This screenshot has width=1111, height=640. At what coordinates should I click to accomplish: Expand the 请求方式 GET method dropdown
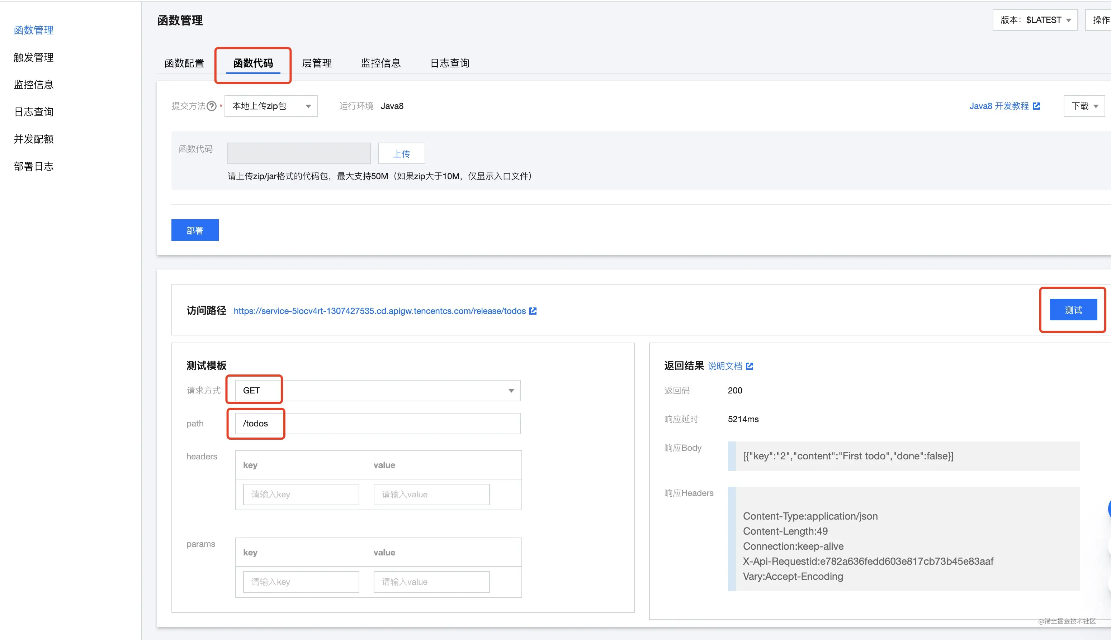pos(378,390)
